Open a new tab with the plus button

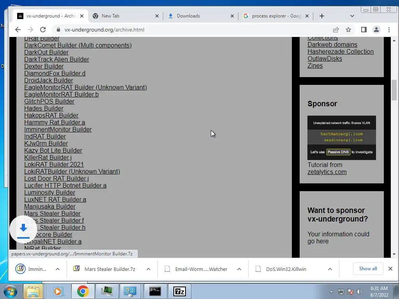coord(321,16)
